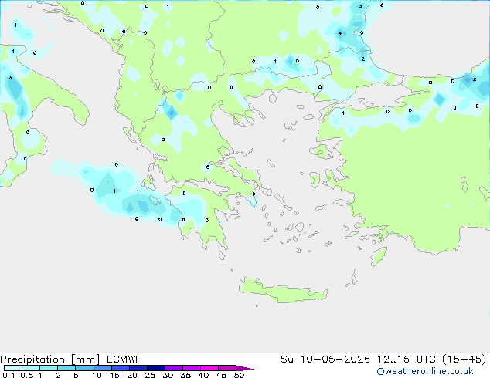Pick the 35–40 mm violet legend swatch
The image size is (490, 378).
[192, 368]
